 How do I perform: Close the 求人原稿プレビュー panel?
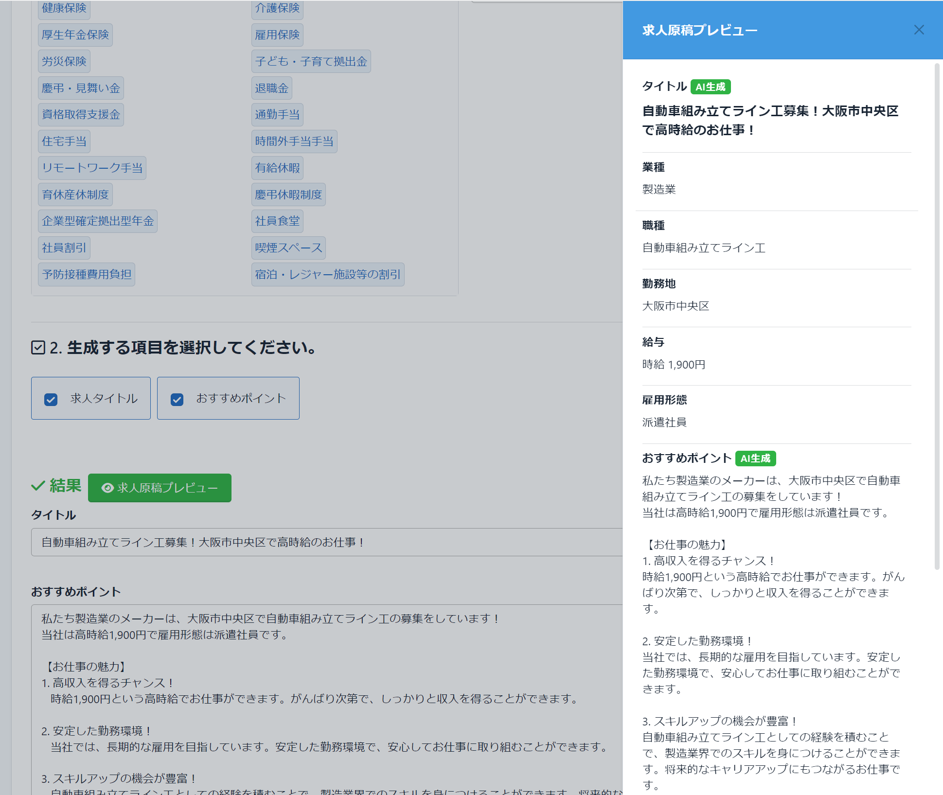919,30
